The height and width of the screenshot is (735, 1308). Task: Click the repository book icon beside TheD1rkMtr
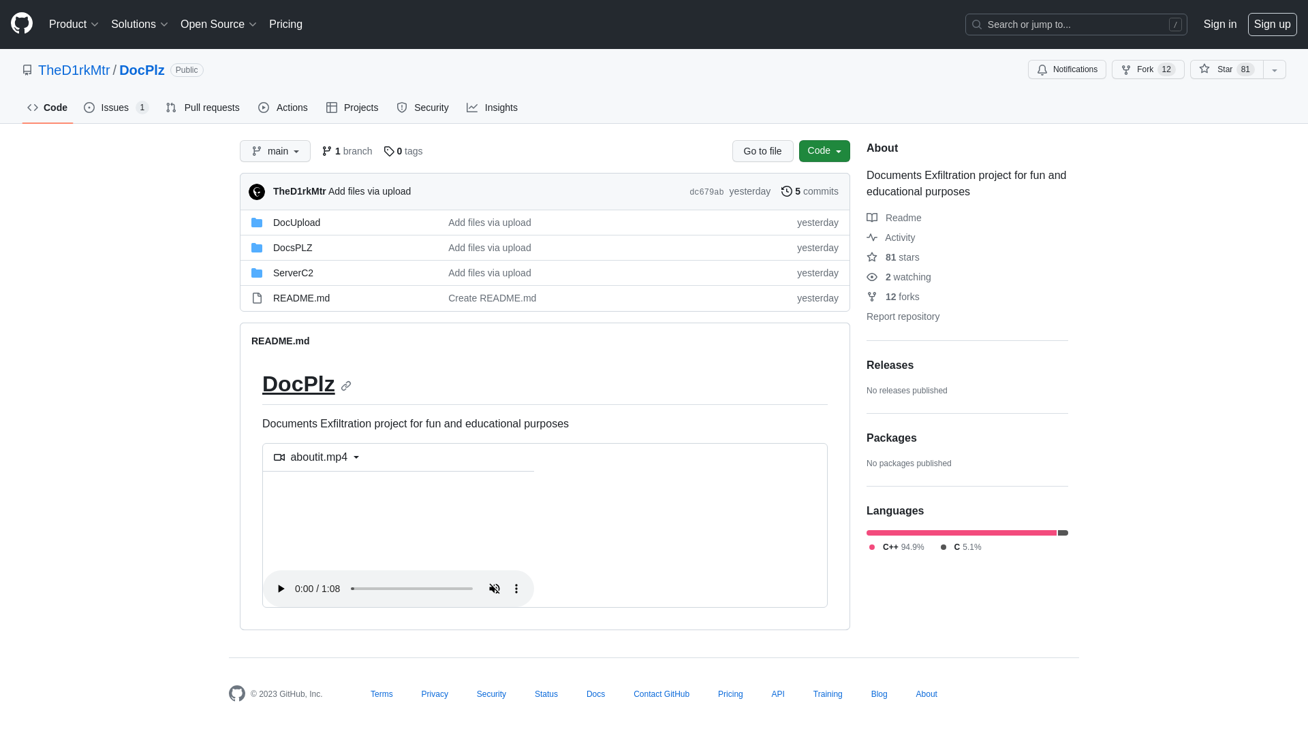27,70
